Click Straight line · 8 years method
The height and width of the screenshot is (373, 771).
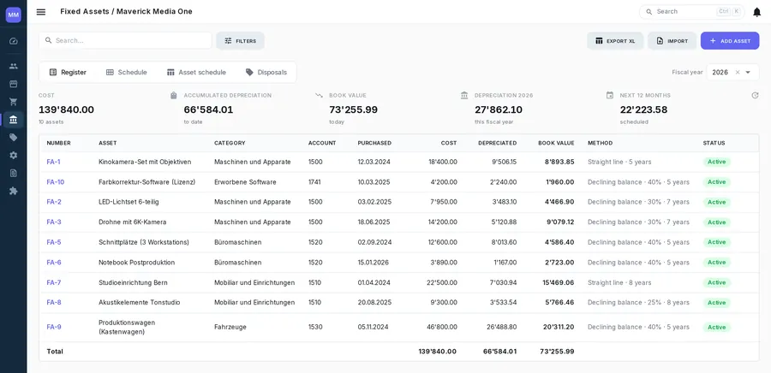tap(619, 282)
